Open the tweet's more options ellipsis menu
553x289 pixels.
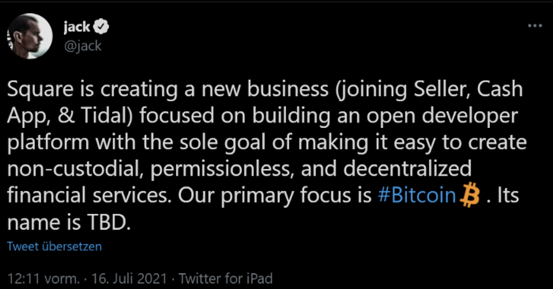pyautogui.click(x=534, y=26)
